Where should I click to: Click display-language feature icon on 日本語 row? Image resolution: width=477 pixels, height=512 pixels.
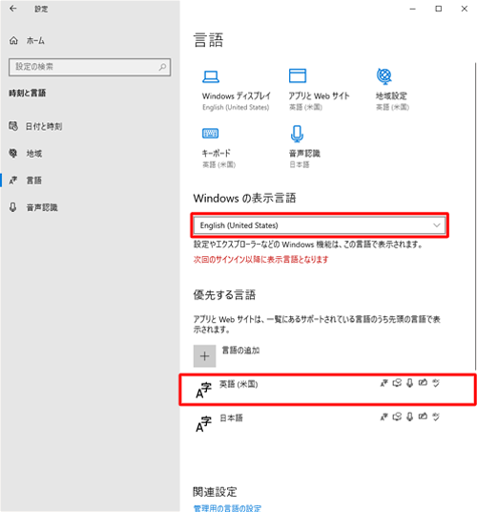tap(384, 416)
